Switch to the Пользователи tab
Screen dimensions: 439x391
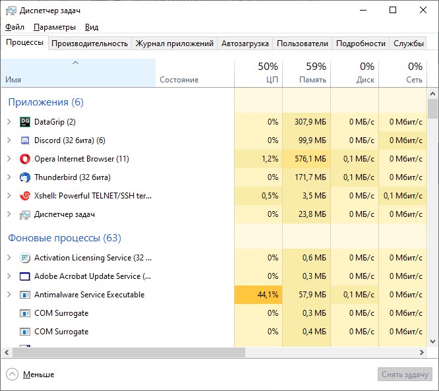(303, 44)
